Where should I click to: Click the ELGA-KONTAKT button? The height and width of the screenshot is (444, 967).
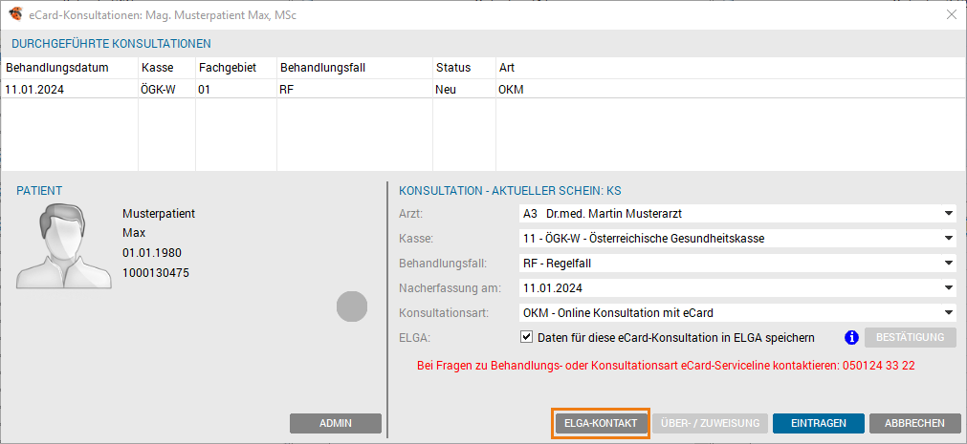coord(600,423)
